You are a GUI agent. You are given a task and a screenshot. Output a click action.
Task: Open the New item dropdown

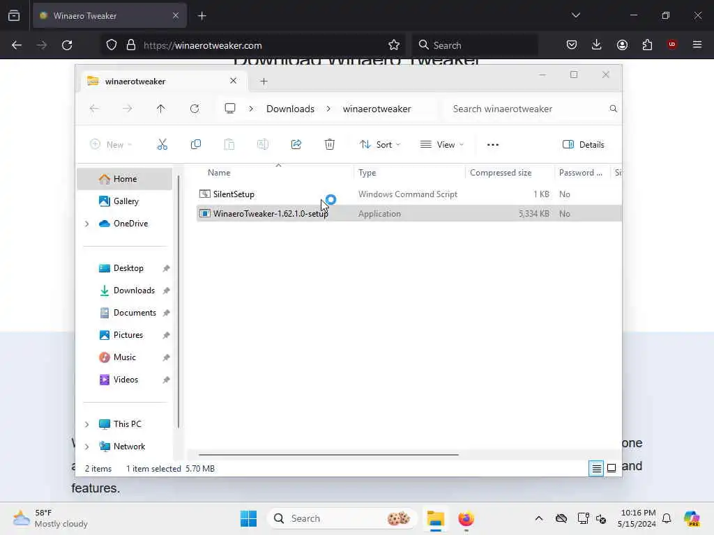(112, 145)
